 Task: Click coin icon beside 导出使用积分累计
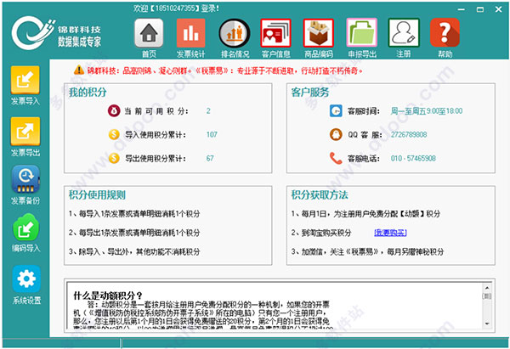coord(114,158)
